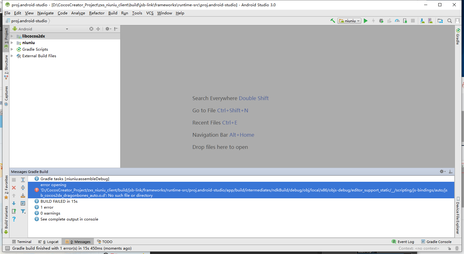Click the blue help question mark

(x=14, y=219)
